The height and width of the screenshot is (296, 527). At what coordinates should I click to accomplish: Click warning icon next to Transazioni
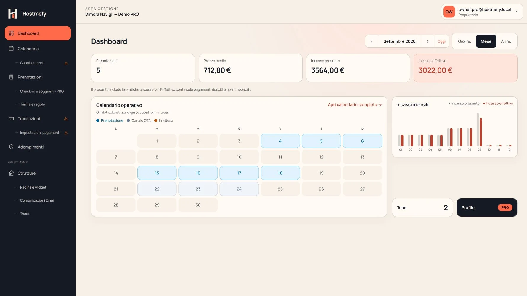click(66, 119)
